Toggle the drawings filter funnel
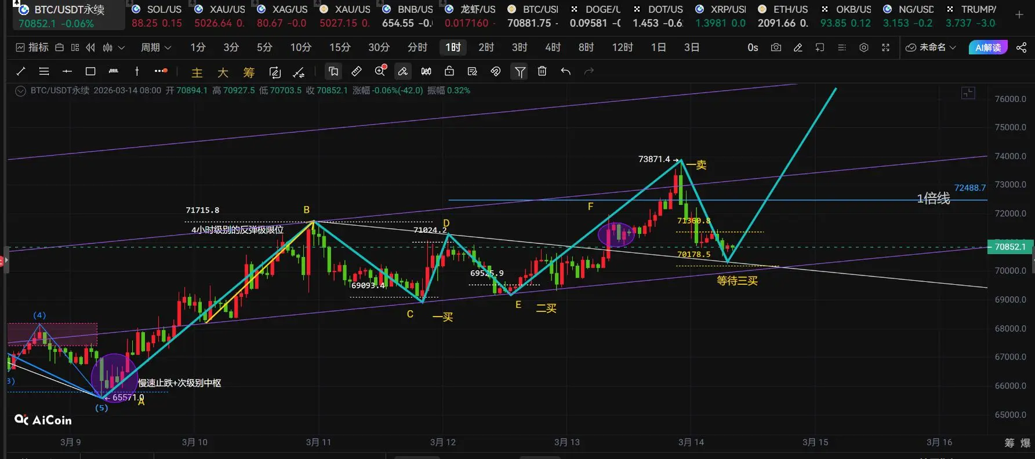 520,71
